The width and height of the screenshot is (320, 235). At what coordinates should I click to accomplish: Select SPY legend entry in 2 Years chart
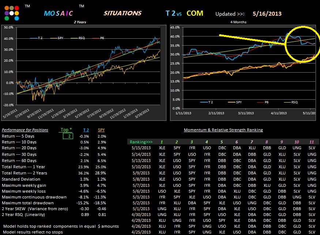[57, 38]
